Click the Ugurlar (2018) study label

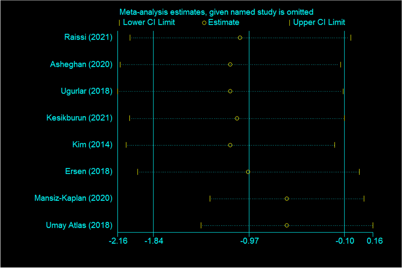(87, 91)
